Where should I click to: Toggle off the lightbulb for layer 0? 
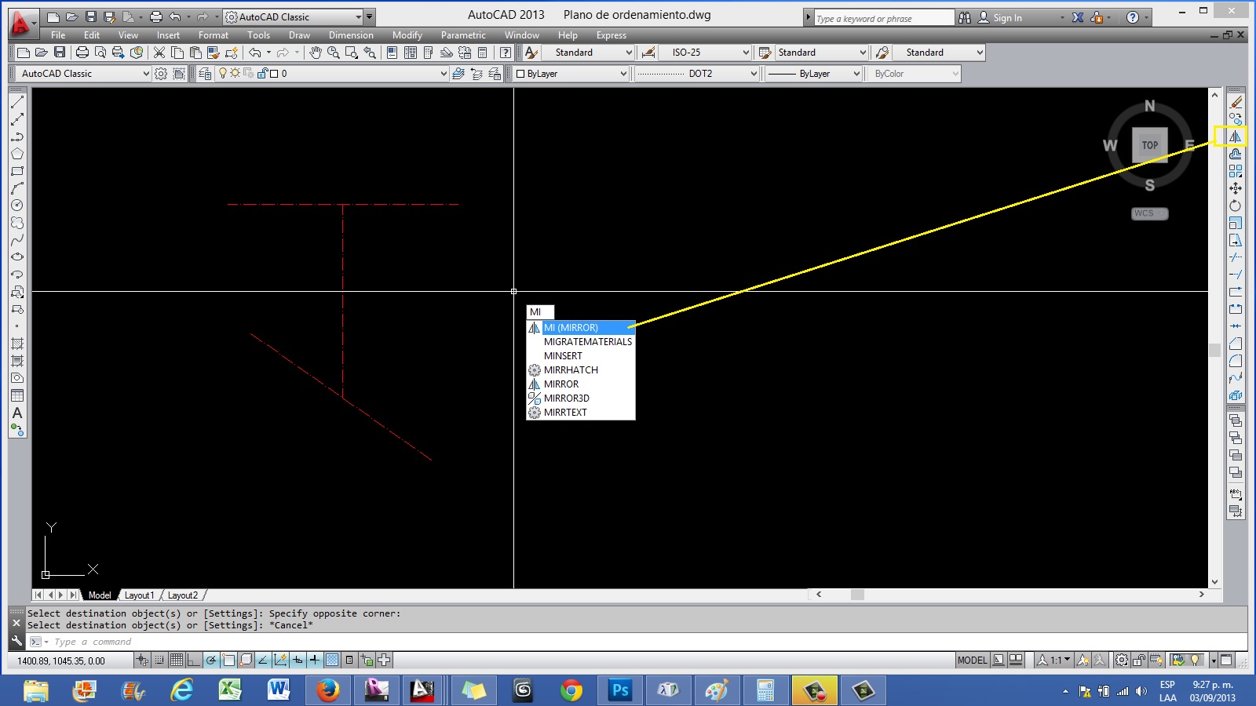coord(223,73)
